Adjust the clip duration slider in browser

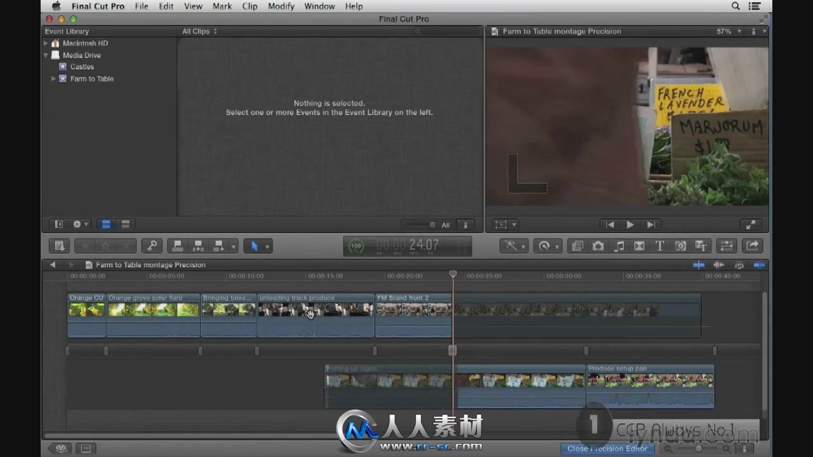click(x=421, y=225)
